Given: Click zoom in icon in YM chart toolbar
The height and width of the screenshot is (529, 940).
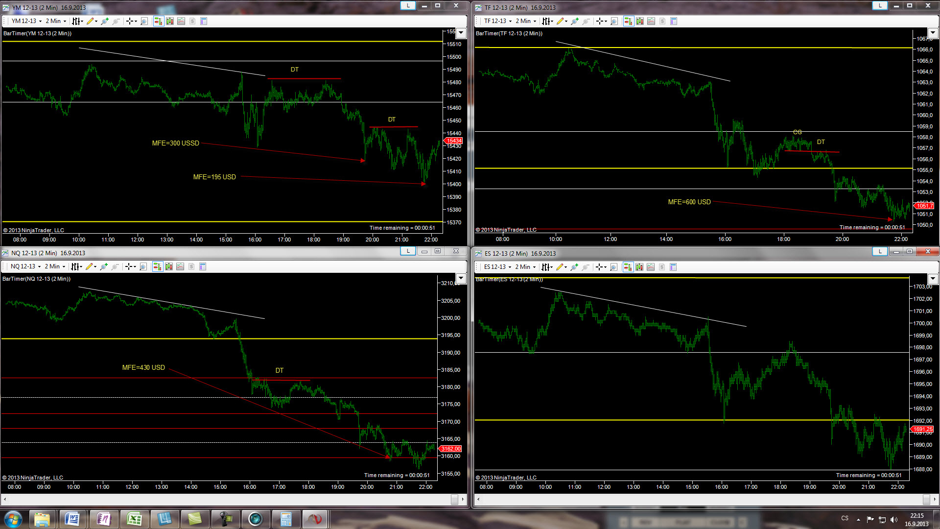Looking at the screenshot, I should pyautogui.click(x=104, y=21).
